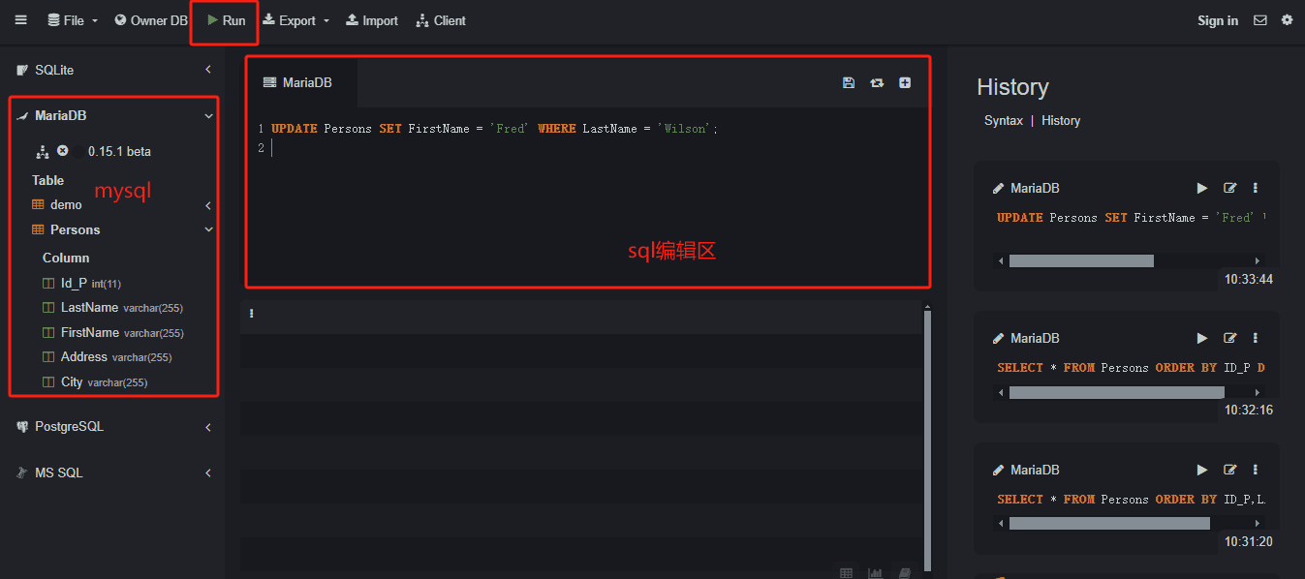Open the Import menu item
The width and height of the screenshot is (1305, 579).
372,20
